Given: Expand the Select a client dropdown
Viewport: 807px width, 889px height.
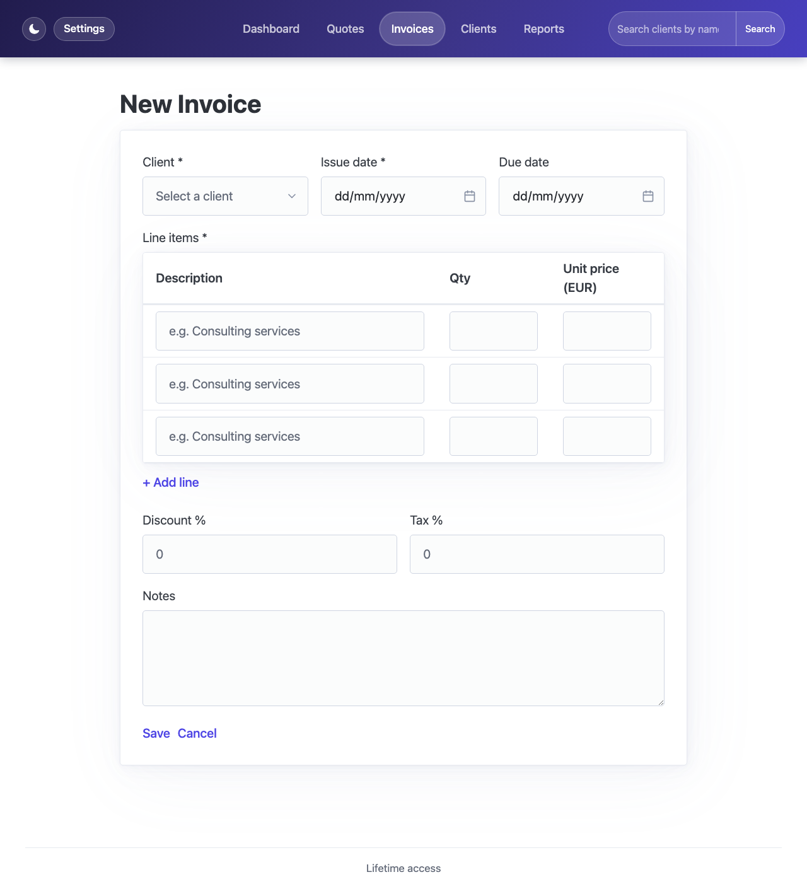Looking at the screenshot, I should click(225, 196).
